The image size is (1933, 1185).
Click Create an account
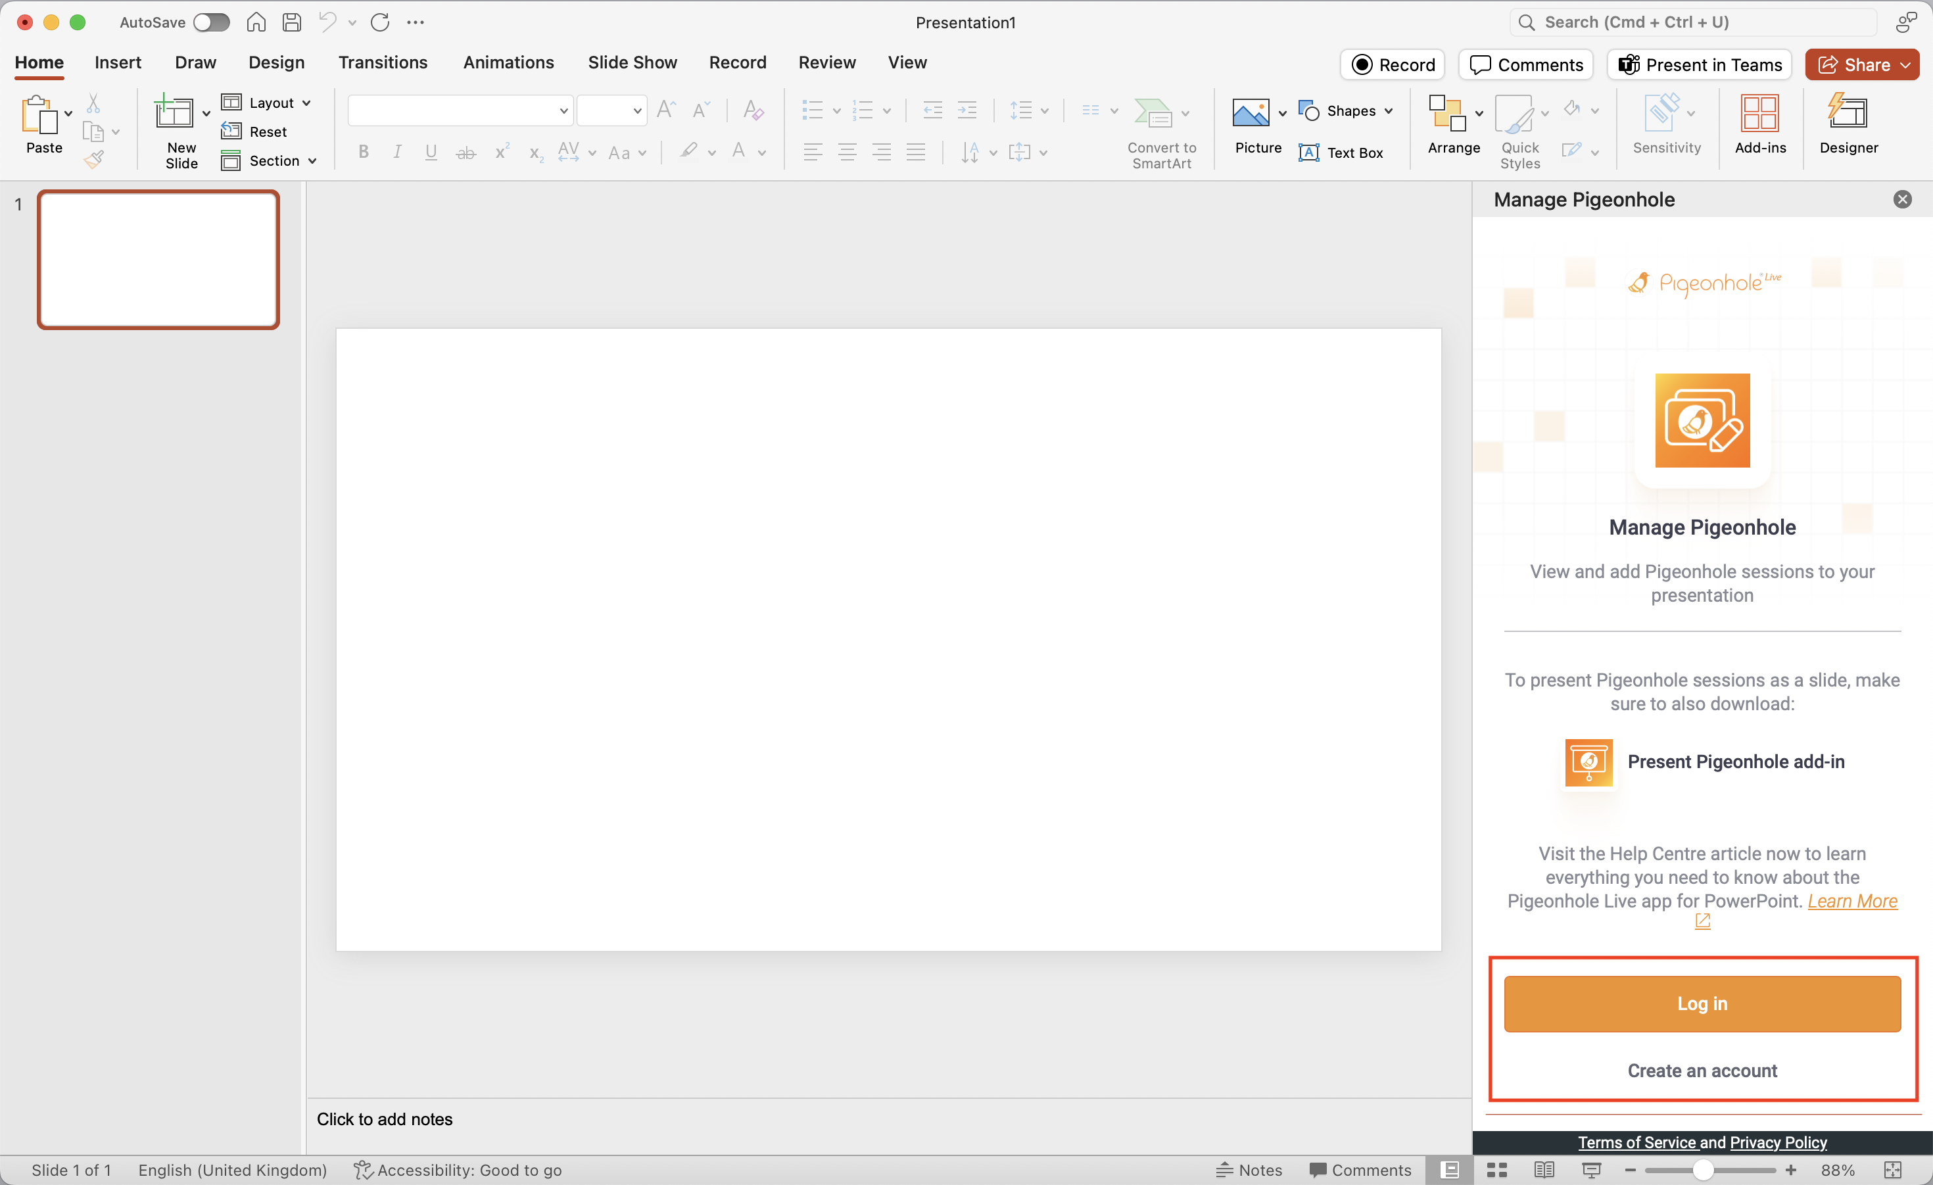click(1702, 1071)
